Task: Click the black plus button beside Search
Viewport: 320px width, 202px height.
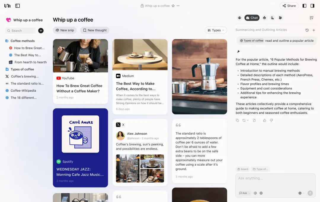Action: coord(41,30)
